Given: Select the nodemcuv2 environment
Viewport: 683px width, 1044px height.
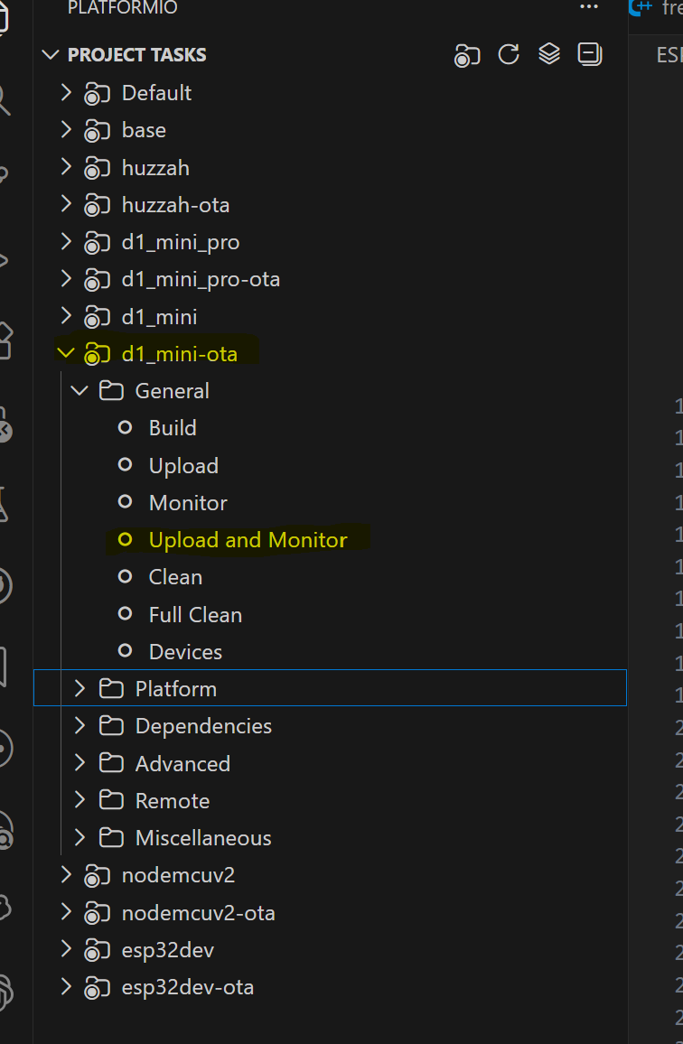Looking at the screenshot, I should pos(178,875).
